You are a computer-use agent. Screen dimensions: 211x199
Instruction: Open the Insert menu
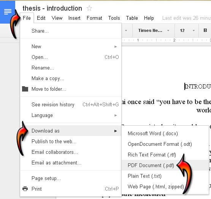(x=74, y=18)
